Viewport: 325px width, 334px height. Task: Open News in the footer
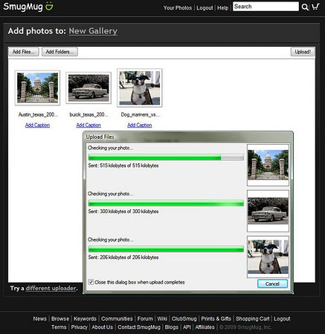click(x=40, y=318)
